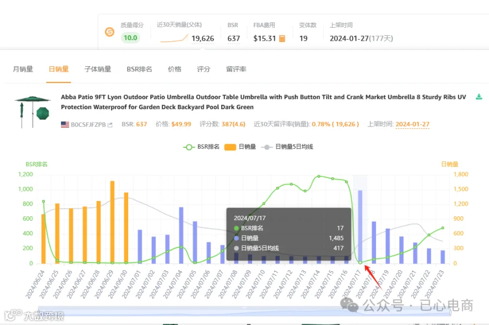Click the US flag marketplace icon
Screen dimensions: 489x325
65,124
